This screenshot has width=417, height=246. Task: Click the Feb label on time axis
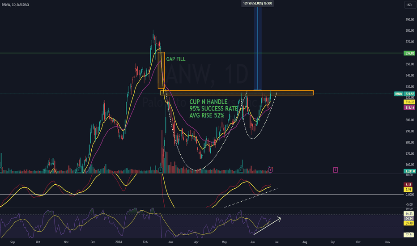coord(145,242)
